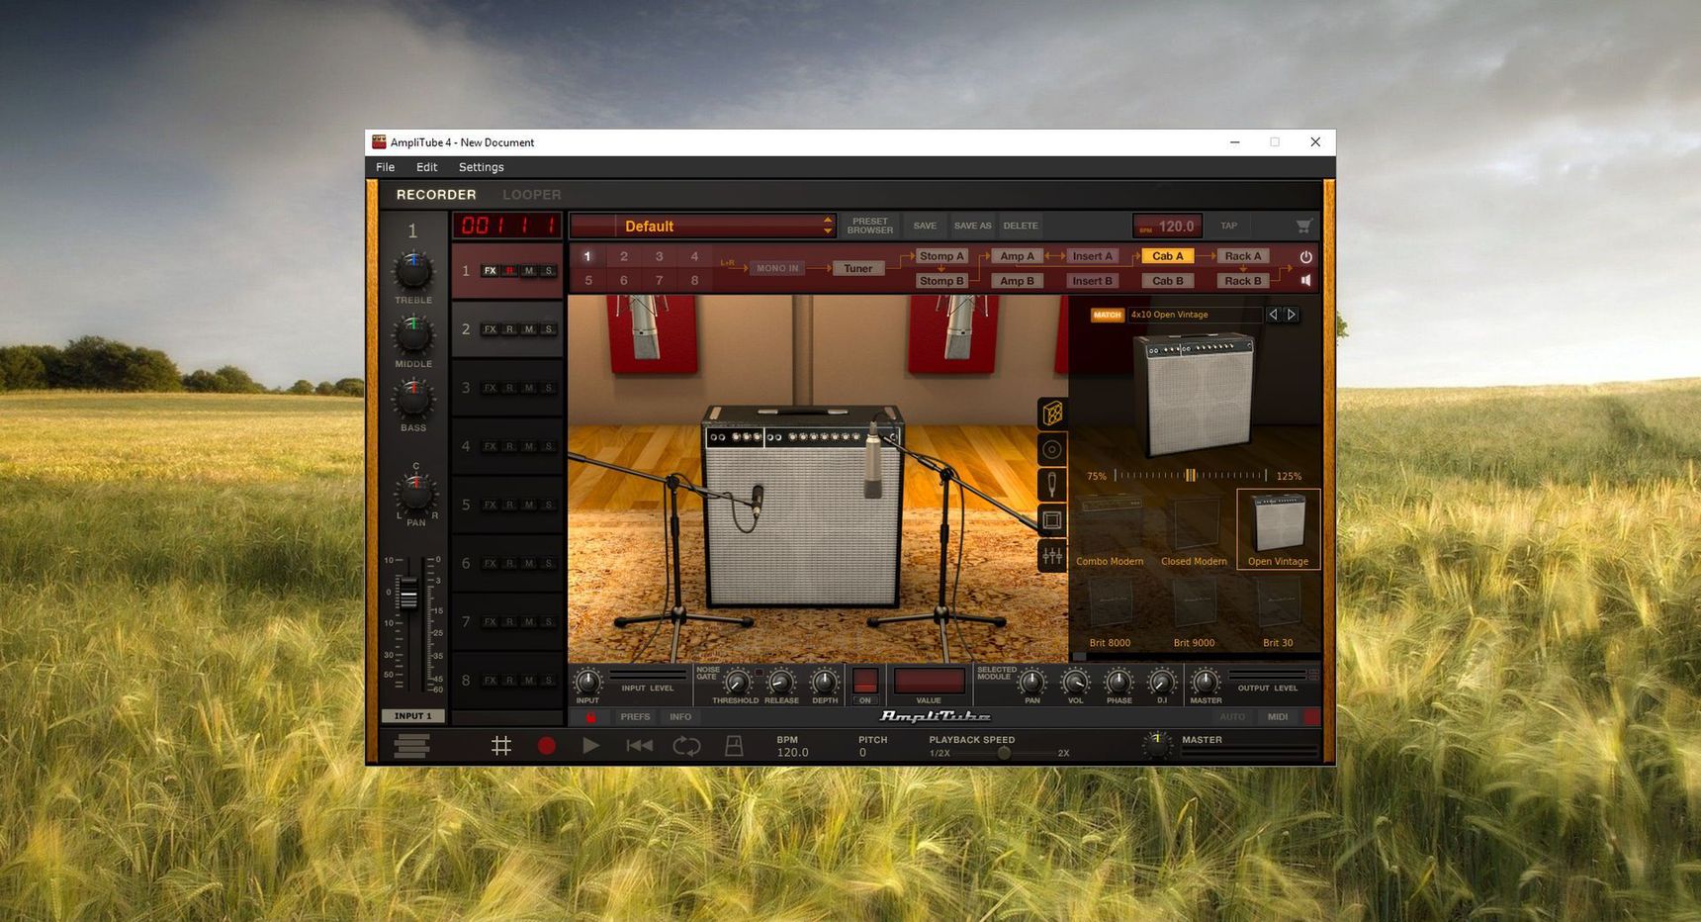Select the Combo Modern cabinet thumbnail

point(1110,529)
